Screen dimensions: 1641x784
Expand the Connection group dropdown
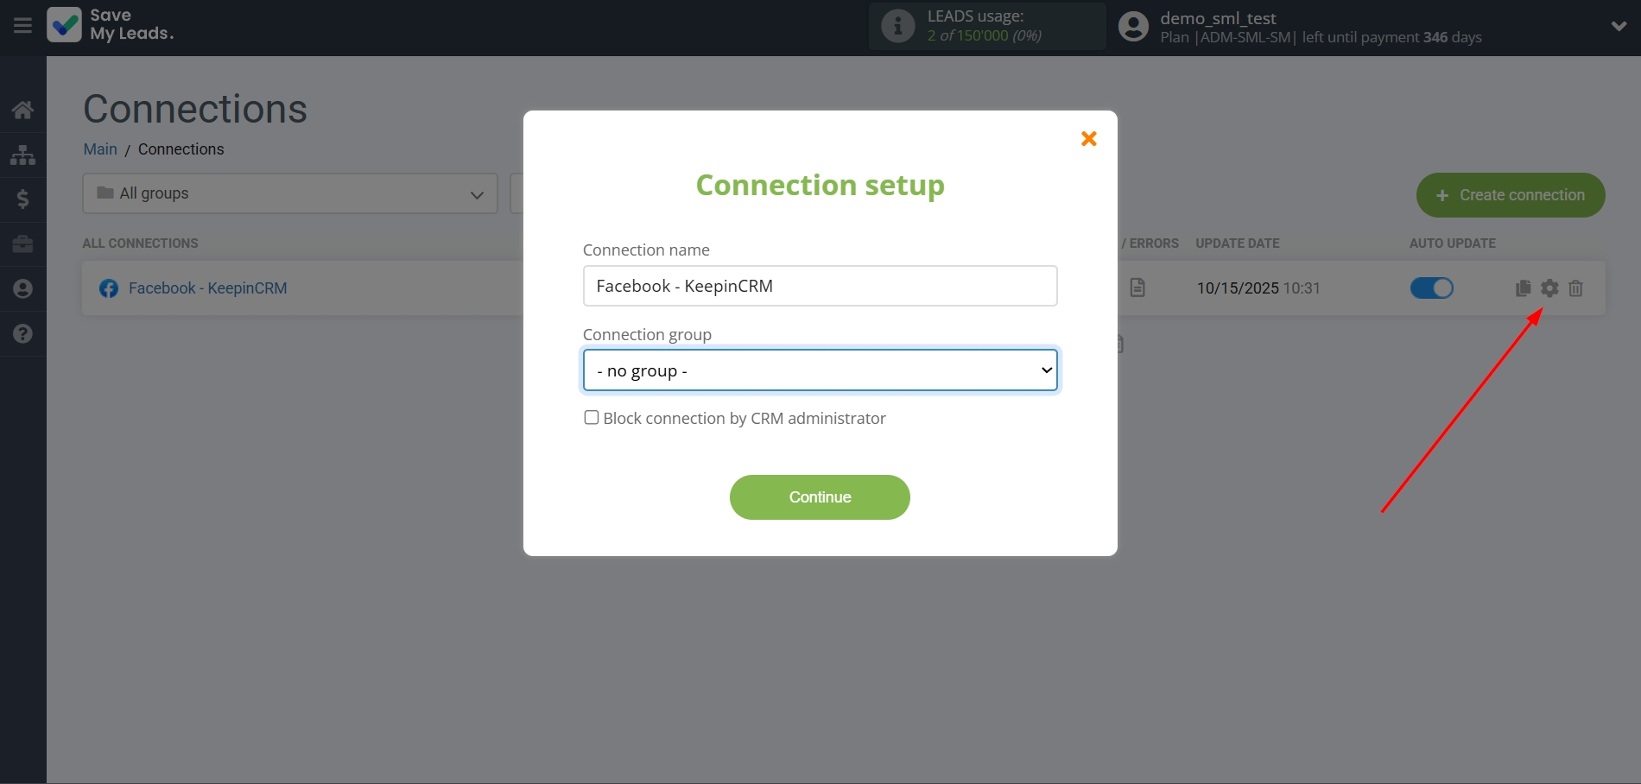point(820,370)
